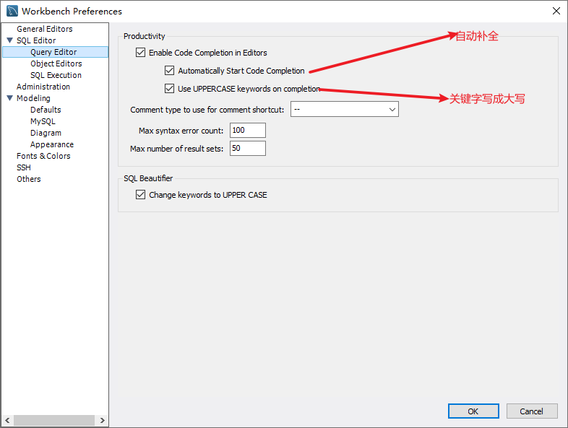Select Others in the preferences tree
This screenshot has width=568, height=428.
click(x=29, y=180)
